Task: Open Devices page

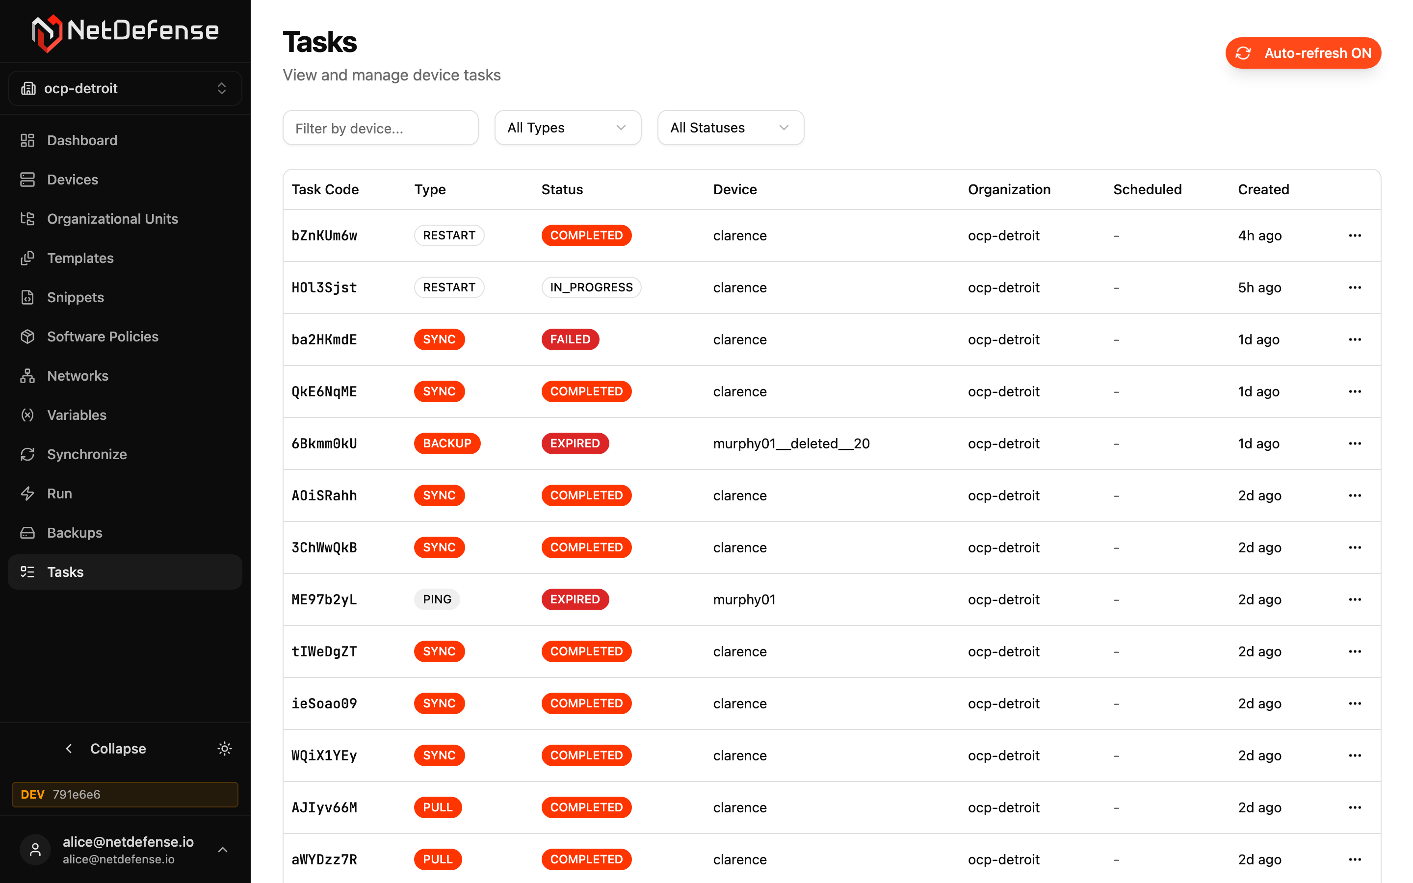Action: [125, 179]
